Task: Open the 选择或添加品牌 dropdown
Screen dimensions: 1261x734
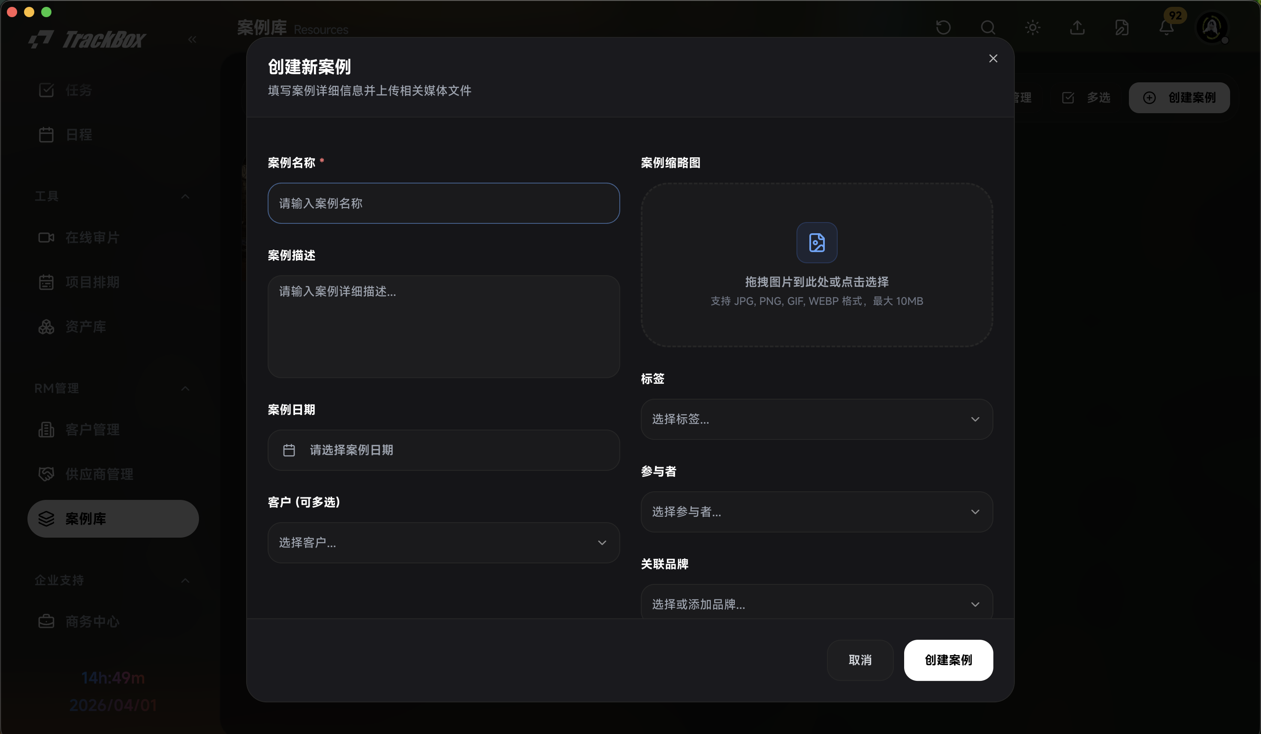Action: pyautogui.click(x=817, y=602)
